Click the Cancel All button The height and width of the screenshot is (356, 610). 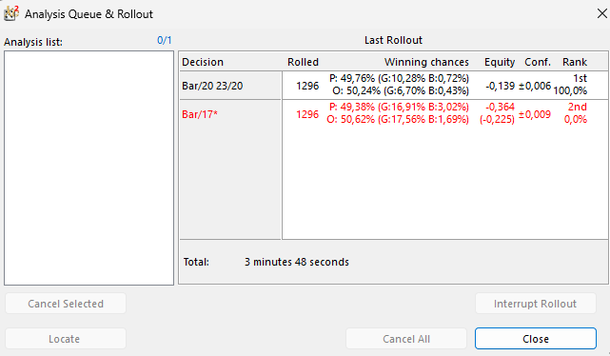pyautogui.click(x=406, y=339)
